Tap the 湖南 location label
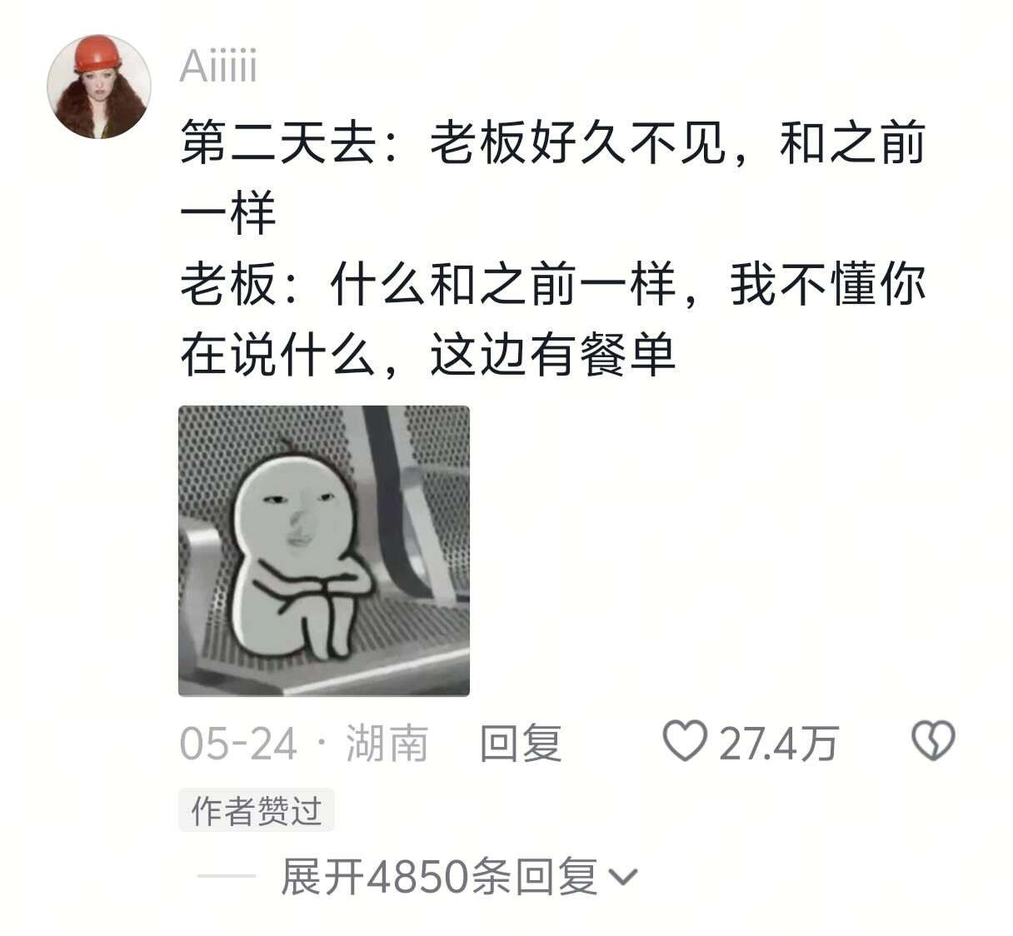The image size is (1013, 936). point(387,743)
